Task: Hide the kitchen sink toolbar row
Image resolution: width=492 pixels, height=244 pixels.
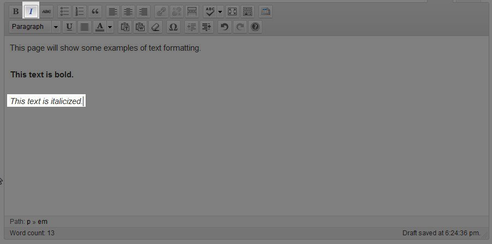Action: click(x=248, y=11)
